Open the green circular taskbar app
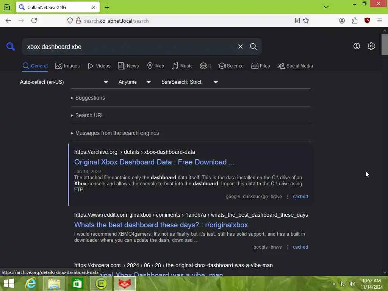Screen dimensions: 388x291 101,283
